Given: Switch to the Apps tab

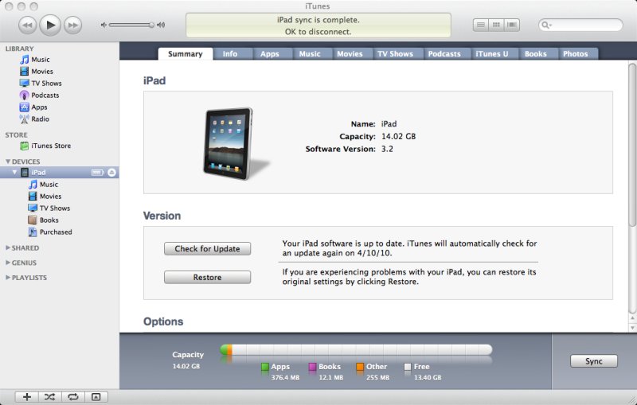Looking at the screenshot, I should click(x=270, y=54).
